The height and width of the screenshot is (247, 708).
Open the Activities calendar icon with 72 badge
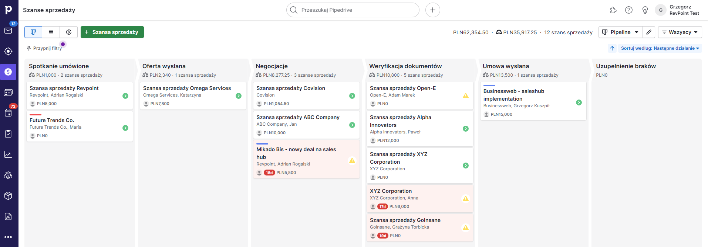[x=8, y=113]
